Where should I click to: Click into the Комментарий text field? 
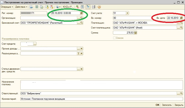tap(101, 99)
